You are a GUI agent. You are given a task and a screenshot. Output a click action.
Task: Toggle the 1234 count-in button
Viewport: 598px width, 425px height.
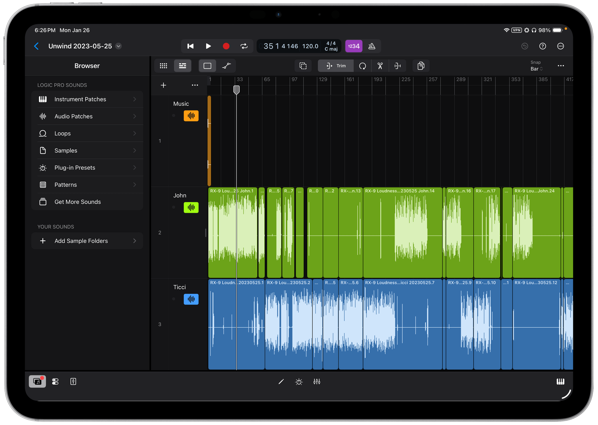coord(354,46)
